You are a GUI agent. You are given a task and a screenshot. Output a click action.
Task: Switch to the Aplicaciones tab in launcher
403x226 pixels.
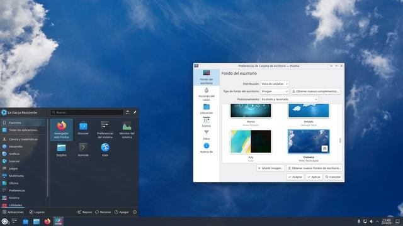13,212
